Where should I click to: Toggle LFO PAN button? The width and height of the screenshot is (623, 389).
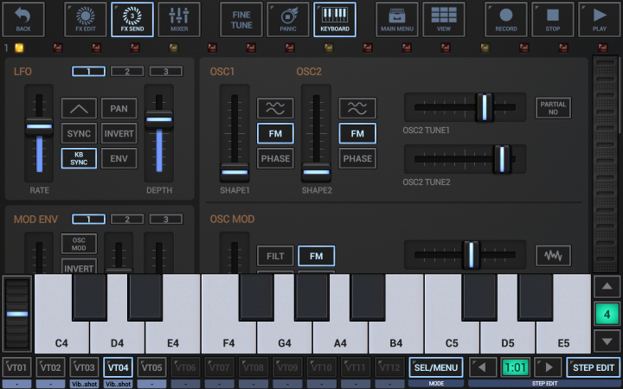click(x=119, y=108)
